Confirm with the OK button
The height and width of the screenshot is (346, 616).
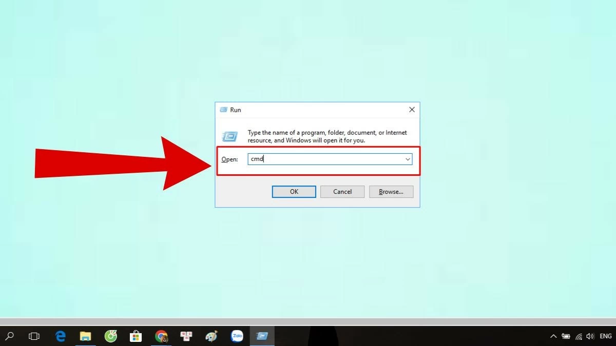(294, 191)
